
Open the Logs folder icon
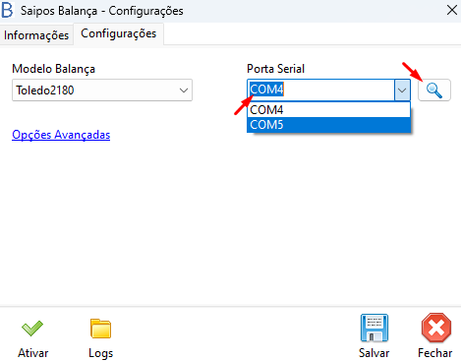[100, 329]
